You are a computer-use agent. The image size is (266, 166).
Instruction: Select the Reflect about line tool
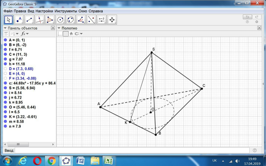click(91, 20)
